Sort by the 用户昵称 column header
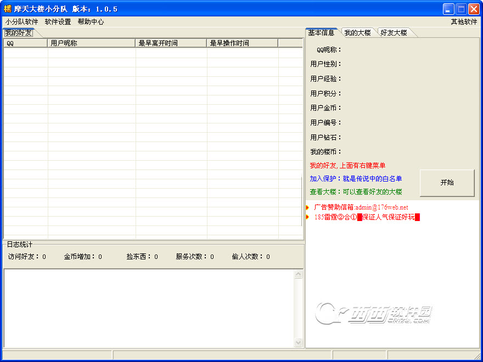 (x=91, y=43)
